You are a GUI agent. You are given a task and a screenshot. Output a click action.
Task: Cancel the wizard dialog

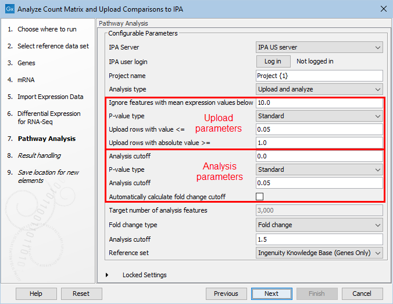click(362, 294)
